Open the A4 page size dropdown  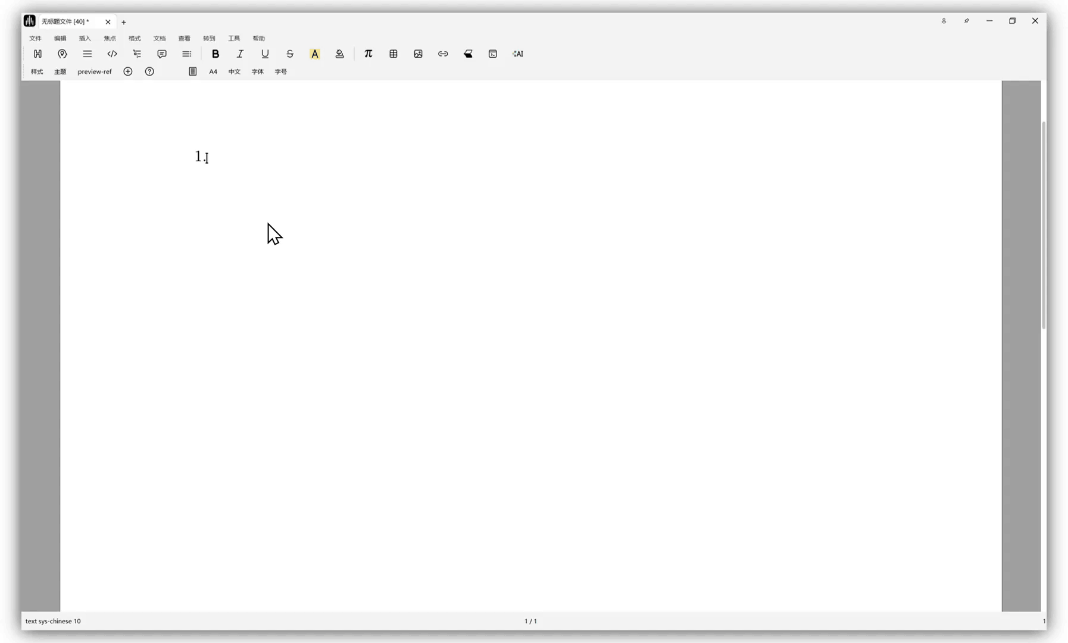coord(213,71)
